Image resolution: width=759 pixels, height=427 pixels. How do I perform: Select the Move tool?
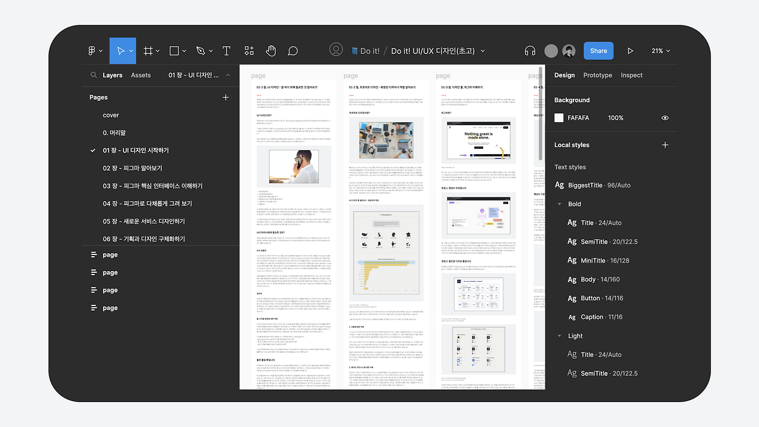121,51
